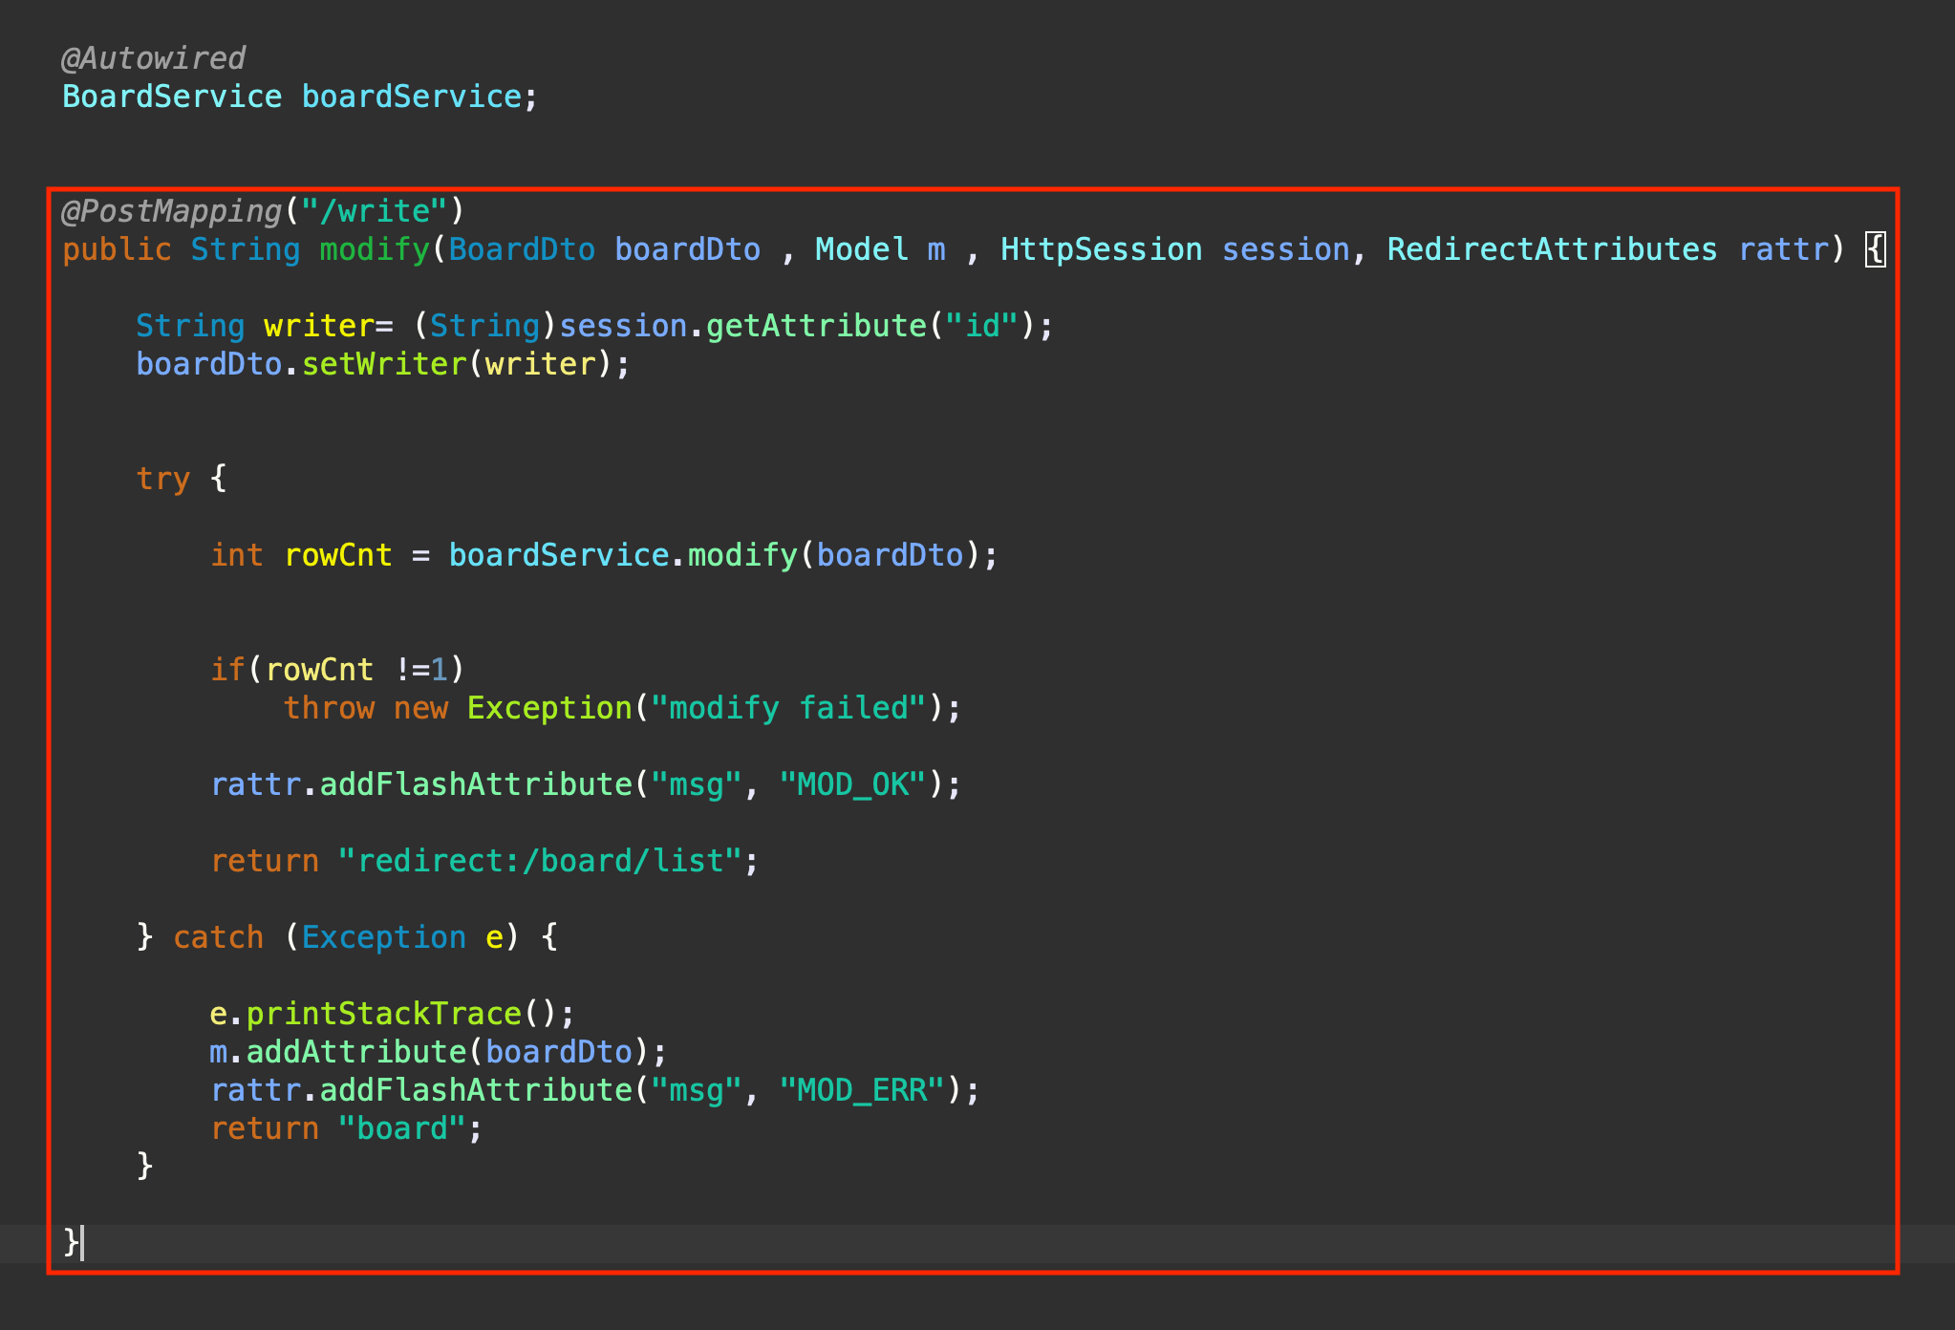Click the "board" return string
Viewport: 1955px width, 1330px height.
pyautogui.click(x=401, y=1128)
